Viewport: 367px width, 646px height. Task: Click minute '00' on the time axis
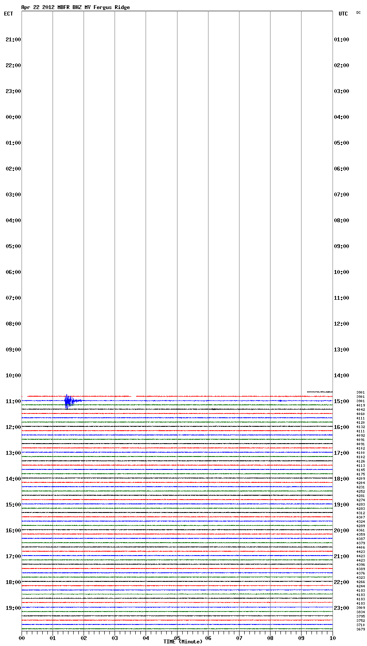point(22,638)
